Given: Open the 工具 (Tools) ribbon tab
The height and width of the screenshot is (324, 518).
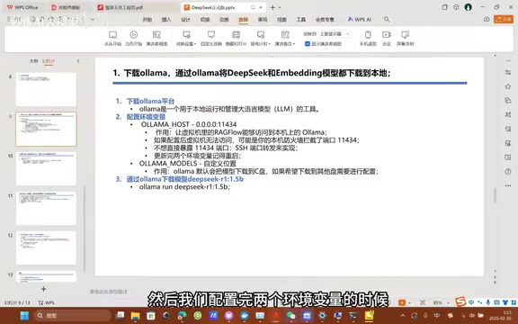Looking at the screenshot, I should click(301, 20).
